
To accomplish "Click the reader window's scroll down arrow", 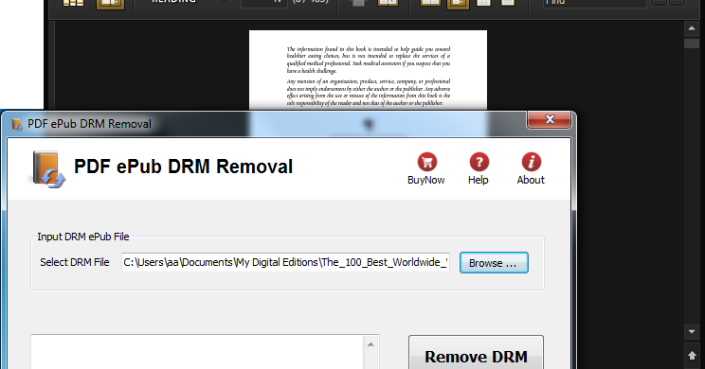I will (692, 332).
